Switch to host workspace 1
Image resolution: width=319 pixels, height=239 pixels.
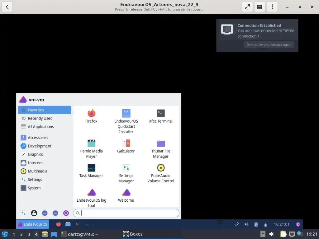pyautogui.click(x=14, y=234)
